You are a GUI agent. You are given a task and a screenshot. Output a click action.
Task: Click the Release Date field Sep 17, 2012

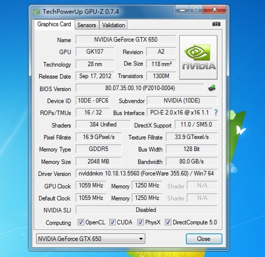pos(95,76)
